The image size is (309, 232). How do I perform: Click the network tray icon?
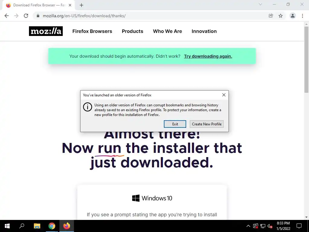[263, 226]
